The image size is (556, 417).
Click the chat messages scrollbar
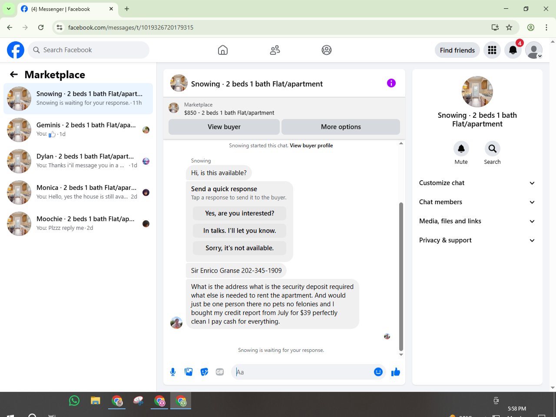click(x=401, y=276)
